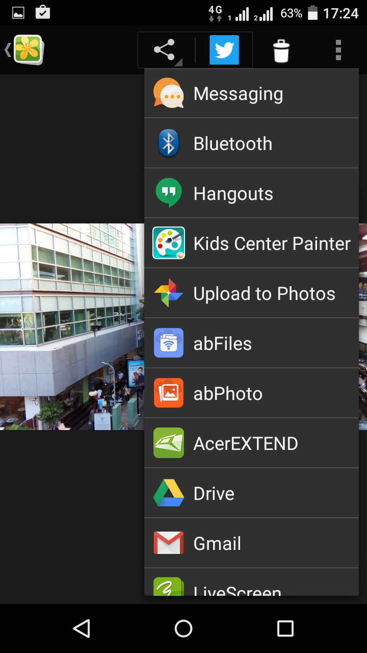The width and height of the screenshot is (367, 653).
Task: Open with Kids Center Painter
Action: pyautogui.click(x=251, y=243)
